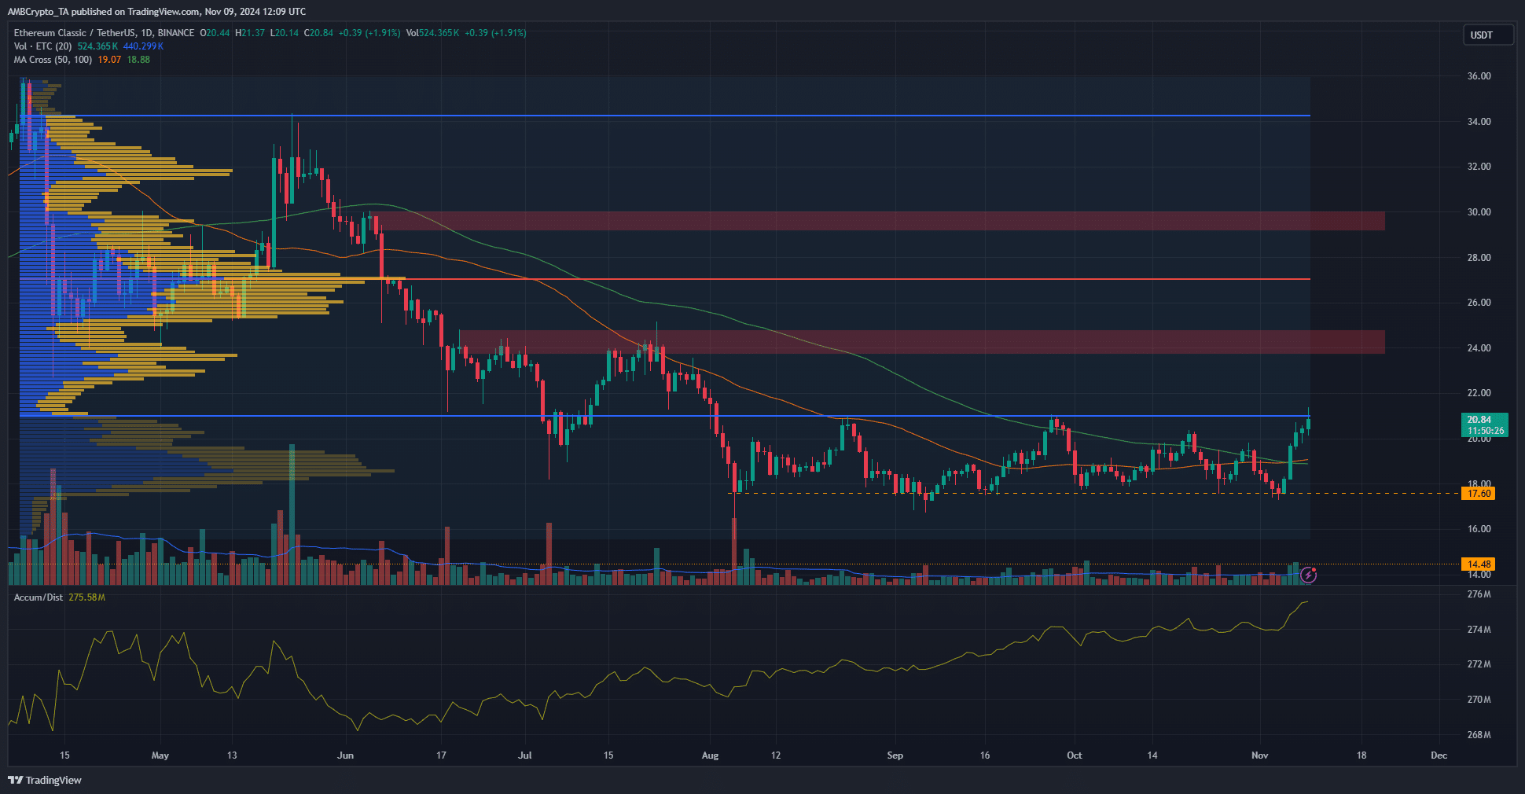Click the 22.00 price axis label
Screen dimensions: 1525x794
[1479, 393]
